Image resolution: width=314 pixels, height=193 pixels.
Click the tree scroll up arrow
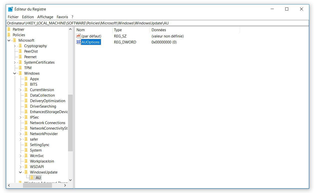70,29
